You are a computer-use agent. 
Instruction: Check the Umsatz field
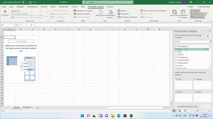175,65
